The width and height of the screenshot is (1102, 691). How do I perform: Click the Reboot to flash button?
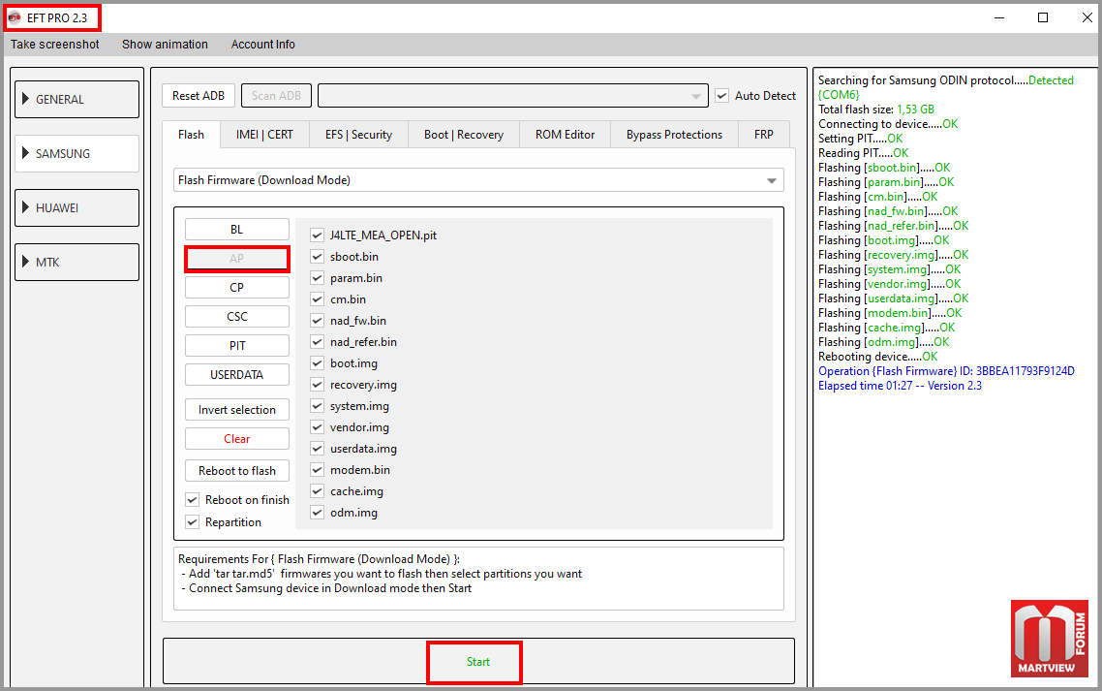(237, 471)
